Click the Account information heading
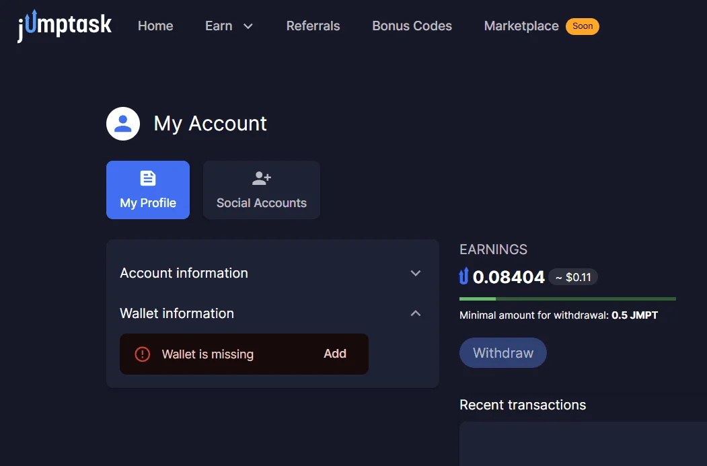The width and height of the screenshot is (707, 466). tap(184, 273)
